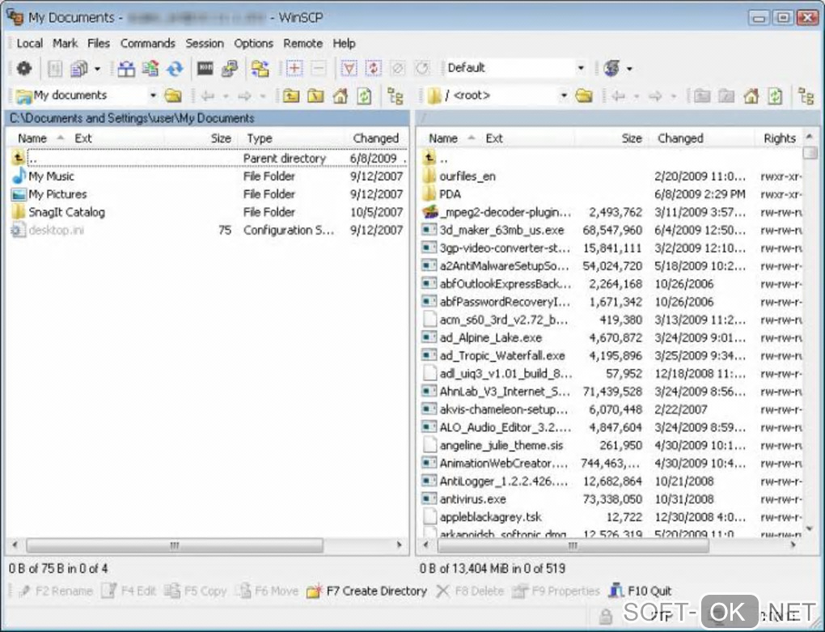Select My Music folder
This screenshot has height=632, width=825.
(51, 176)
